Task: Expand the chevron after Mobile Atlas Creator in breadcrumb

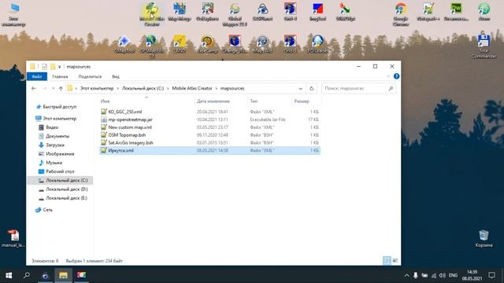Action: pos(217,88)
